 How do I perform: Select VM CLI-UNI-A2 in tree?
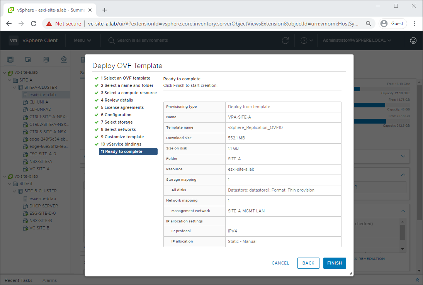(40, 109)
